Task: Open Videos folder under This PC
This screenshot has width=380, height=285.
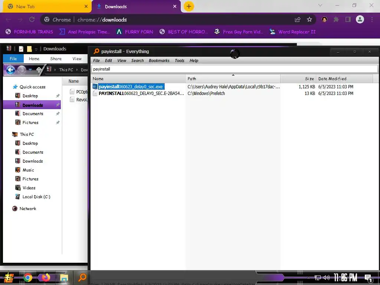Action: click(x=29, y=188)
